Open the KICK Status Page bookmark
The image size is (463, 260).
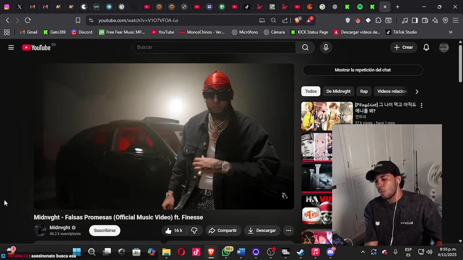(x=309, y=32)
